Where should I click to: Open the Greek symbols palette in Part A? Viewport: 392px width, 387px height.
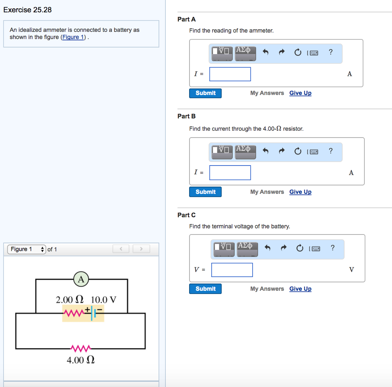(x=245, y=52)
